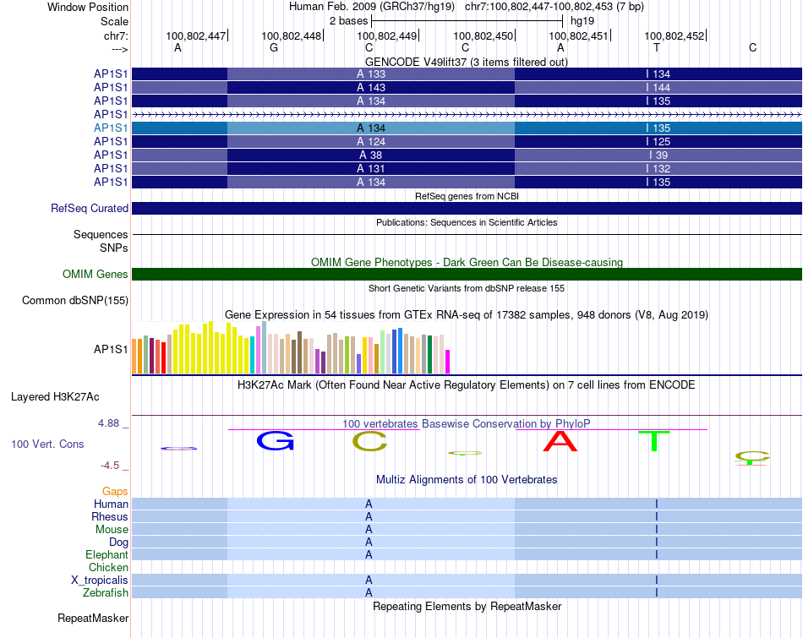The image size is (803, 638).
Task: Click the PhyloP 4.88 upper scale value
Action: [x=108, y=423]
